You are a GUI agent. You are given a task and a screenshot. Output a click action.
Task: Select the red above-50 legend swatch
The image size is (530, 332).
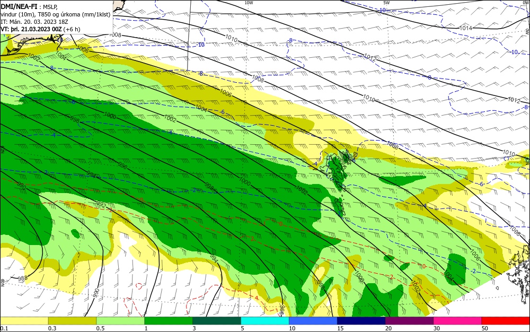coord(506,321)
